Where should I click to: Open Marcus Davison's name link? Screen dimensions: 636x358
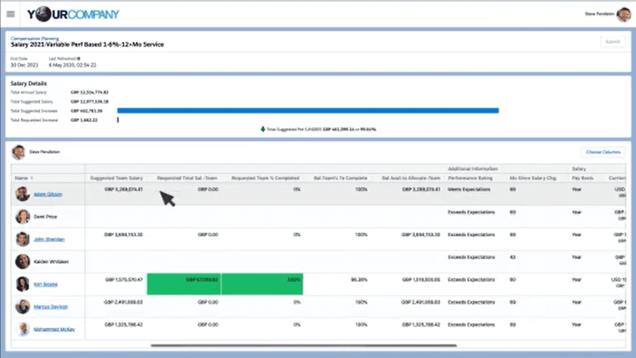coord(51,307)
